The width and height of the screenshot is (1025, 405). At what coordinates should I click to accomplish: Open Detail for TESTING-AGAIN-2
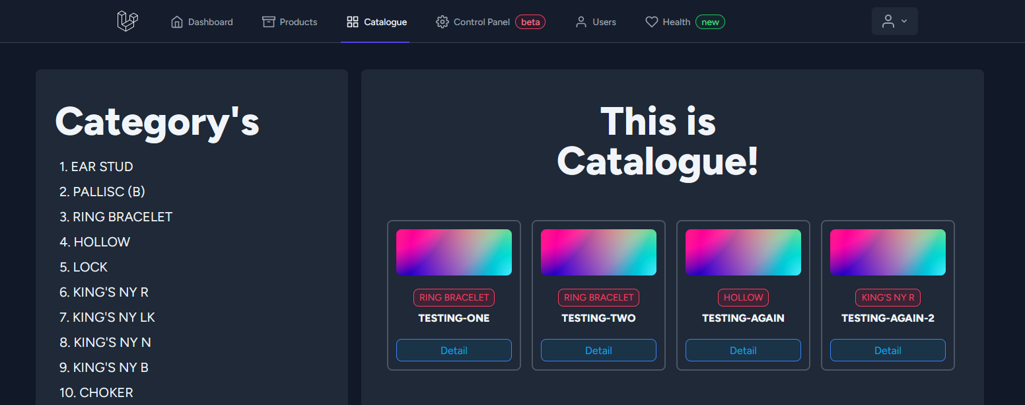[x=888, y=350]
